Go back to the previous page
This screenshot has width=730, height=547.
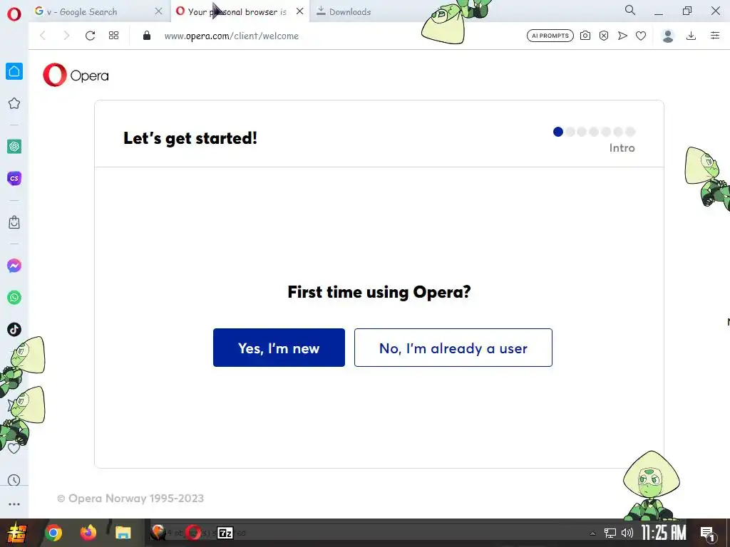[x=43, y=36]
